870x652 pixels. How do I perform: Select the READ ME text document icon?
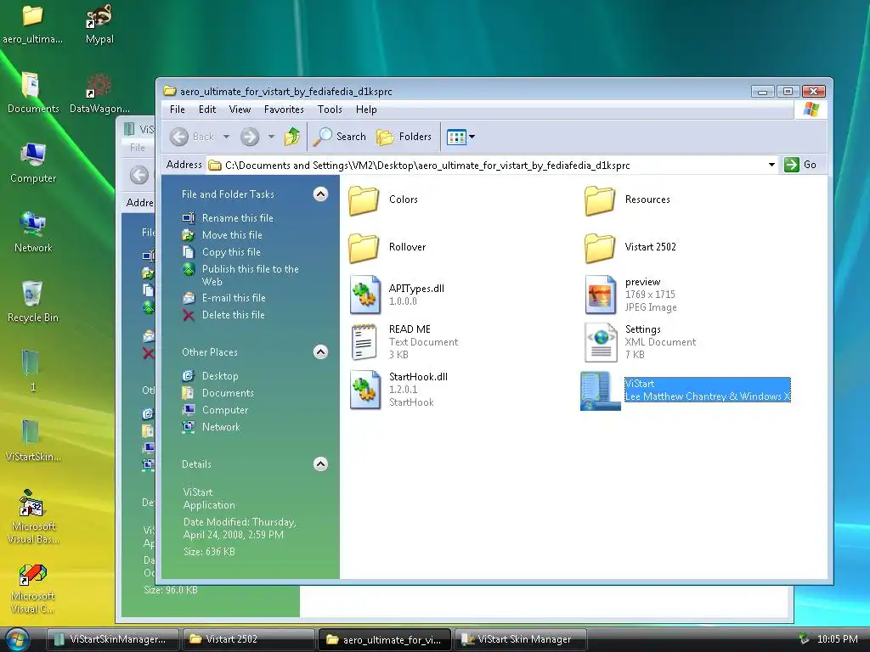pos(364,342)
